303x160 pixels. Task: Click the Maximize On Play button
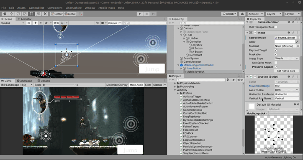(x=117, y=85)
